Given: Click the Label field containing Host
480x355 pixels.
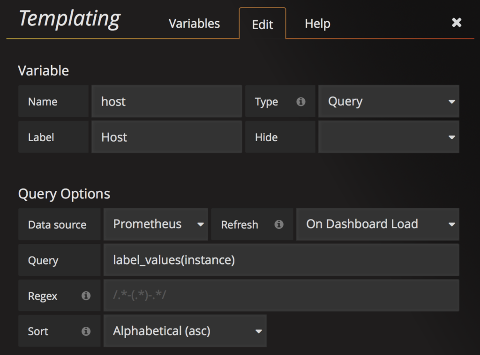Looking at the screenshot, I should pos(167,137).
